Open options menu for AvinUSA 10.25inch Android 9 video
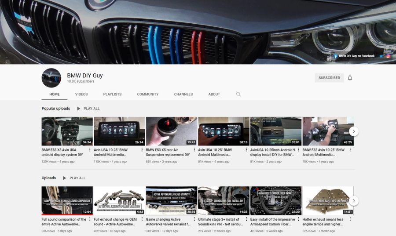The width and height of the screenshot is (396, 236). [x=298, y=150]
